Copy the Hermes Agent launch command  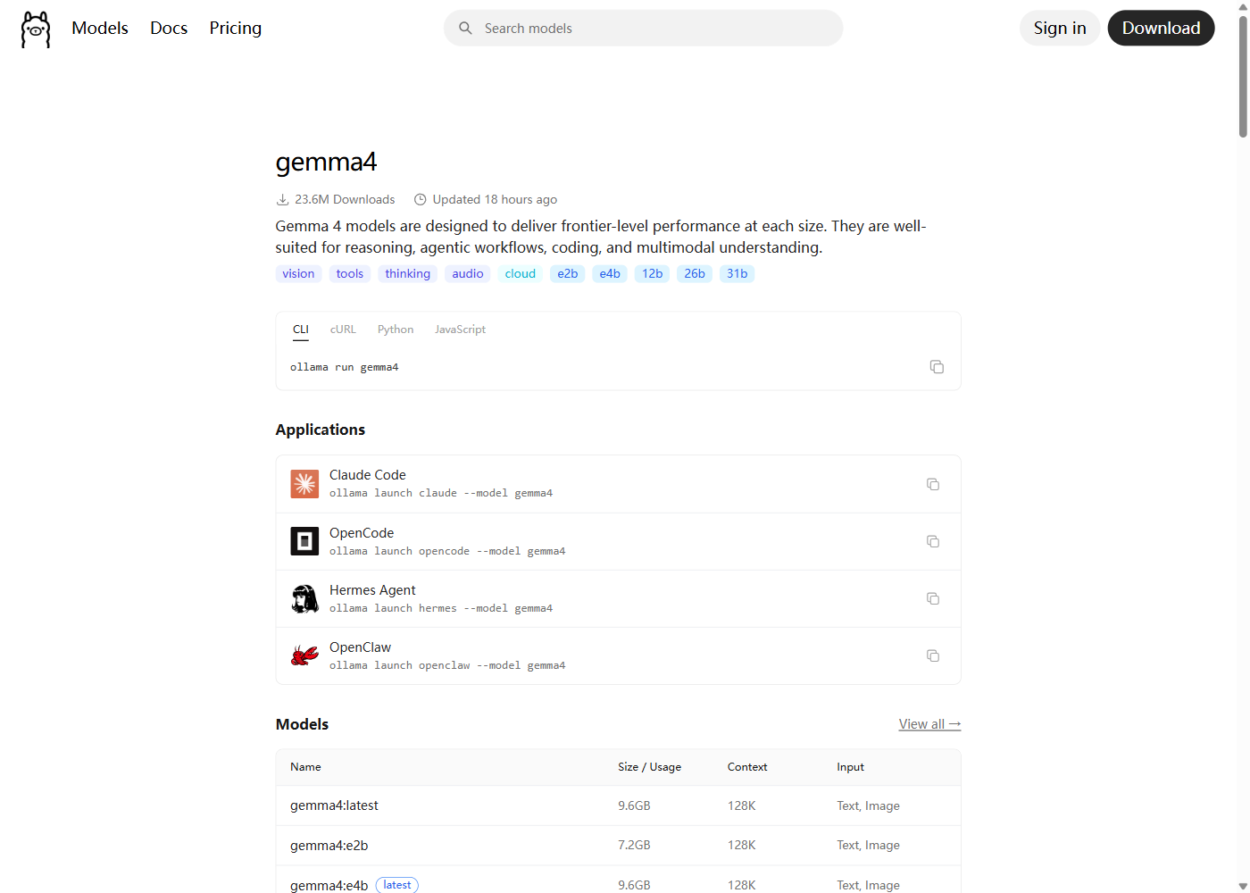click(x=933, y=598)
